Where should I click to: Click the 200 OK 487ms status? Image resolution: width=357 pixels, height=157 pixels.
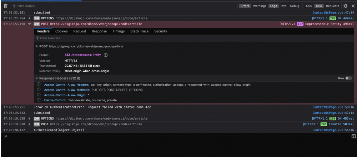(333, 118)
